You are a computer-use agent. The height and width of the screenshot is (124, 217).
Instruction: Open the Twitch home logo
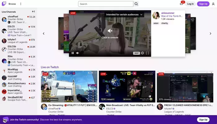(x=4, y=4)
